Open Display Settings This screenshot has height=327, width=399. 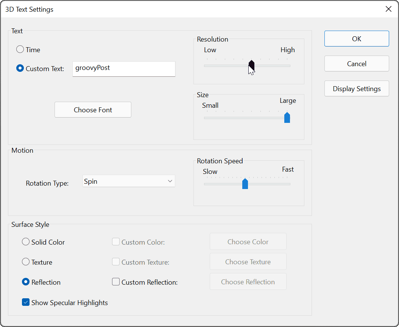pos(356,88)
